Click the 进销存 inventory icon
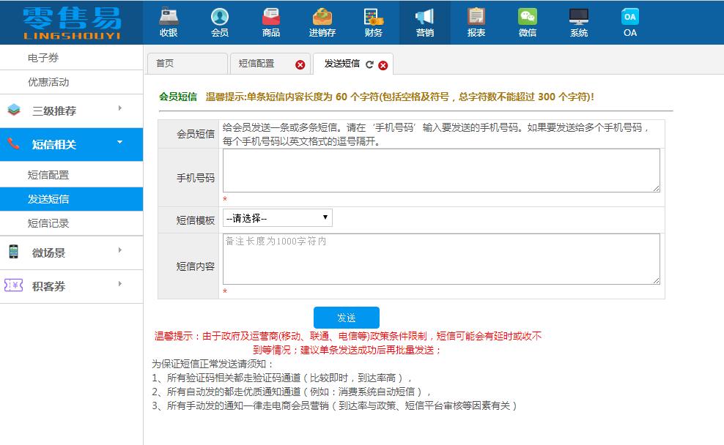This screenshot has width=724, height=445. coord(322,23)
